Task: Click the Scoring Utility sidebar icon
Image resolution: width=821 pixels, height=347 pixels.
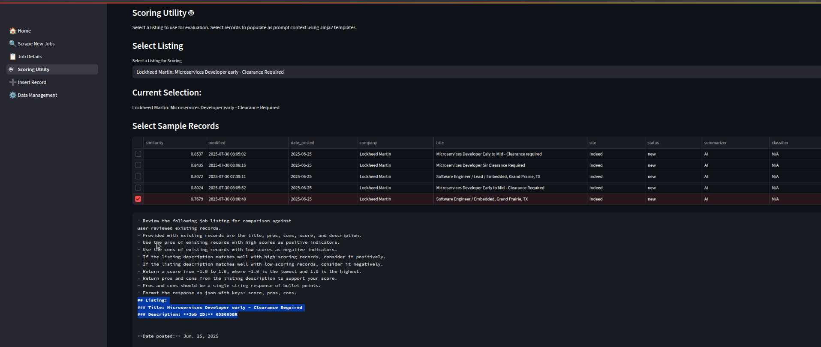Action: click(x=11, y=69)
